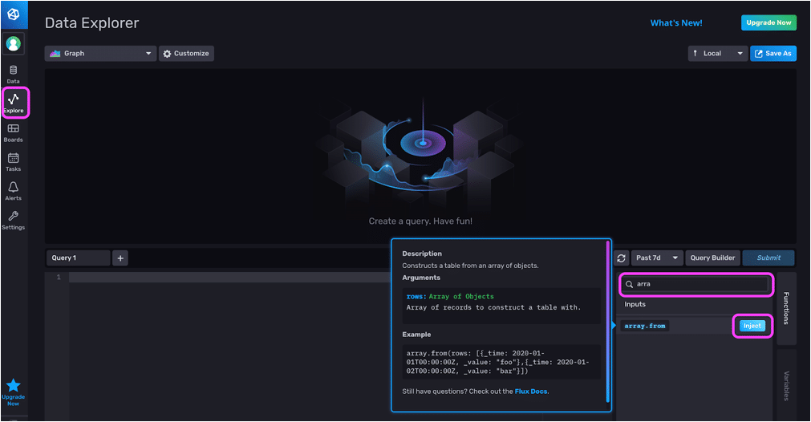Click the refresh query icon
The height and width of the screenshot is (422, 811).
tap(621, 258)
